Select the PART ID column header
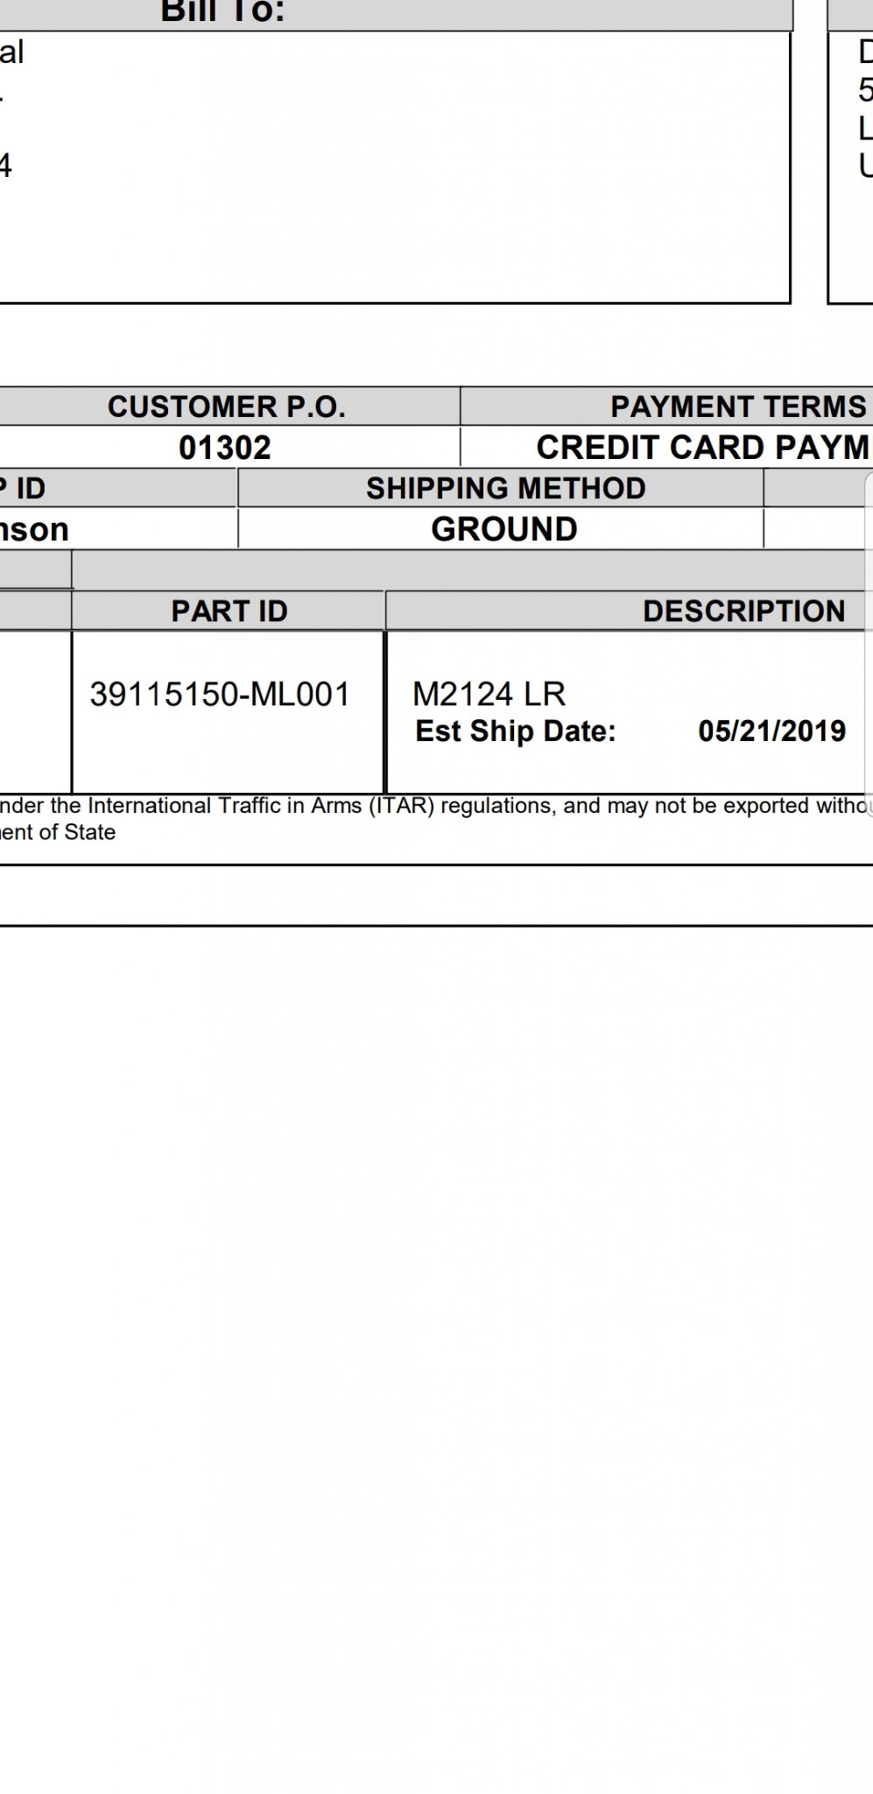Viewport: 873px width, 1794px height. click(x=229, y=611)
